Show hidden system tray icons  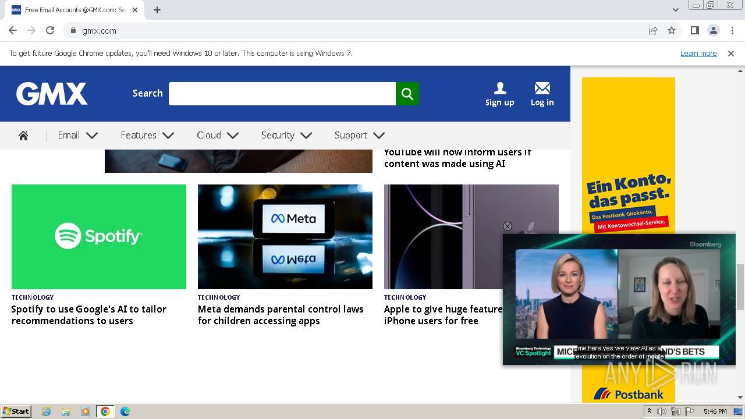tap(649, 411)
